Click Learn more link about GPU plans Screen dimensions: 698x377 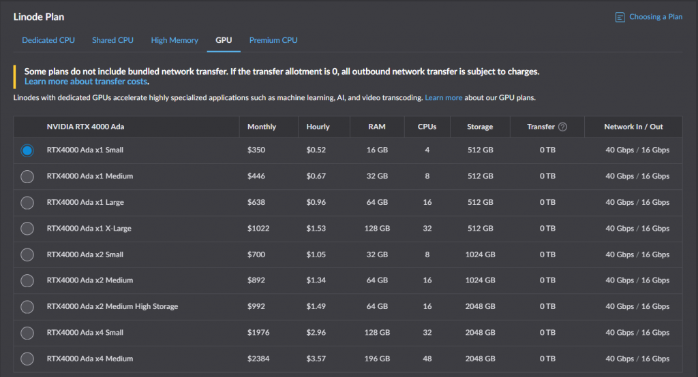pyautogui.click(x=444, y=98)
